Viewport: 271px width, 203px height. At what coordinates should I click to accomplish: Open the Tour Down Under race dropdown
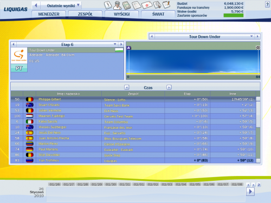coord(251,36)
